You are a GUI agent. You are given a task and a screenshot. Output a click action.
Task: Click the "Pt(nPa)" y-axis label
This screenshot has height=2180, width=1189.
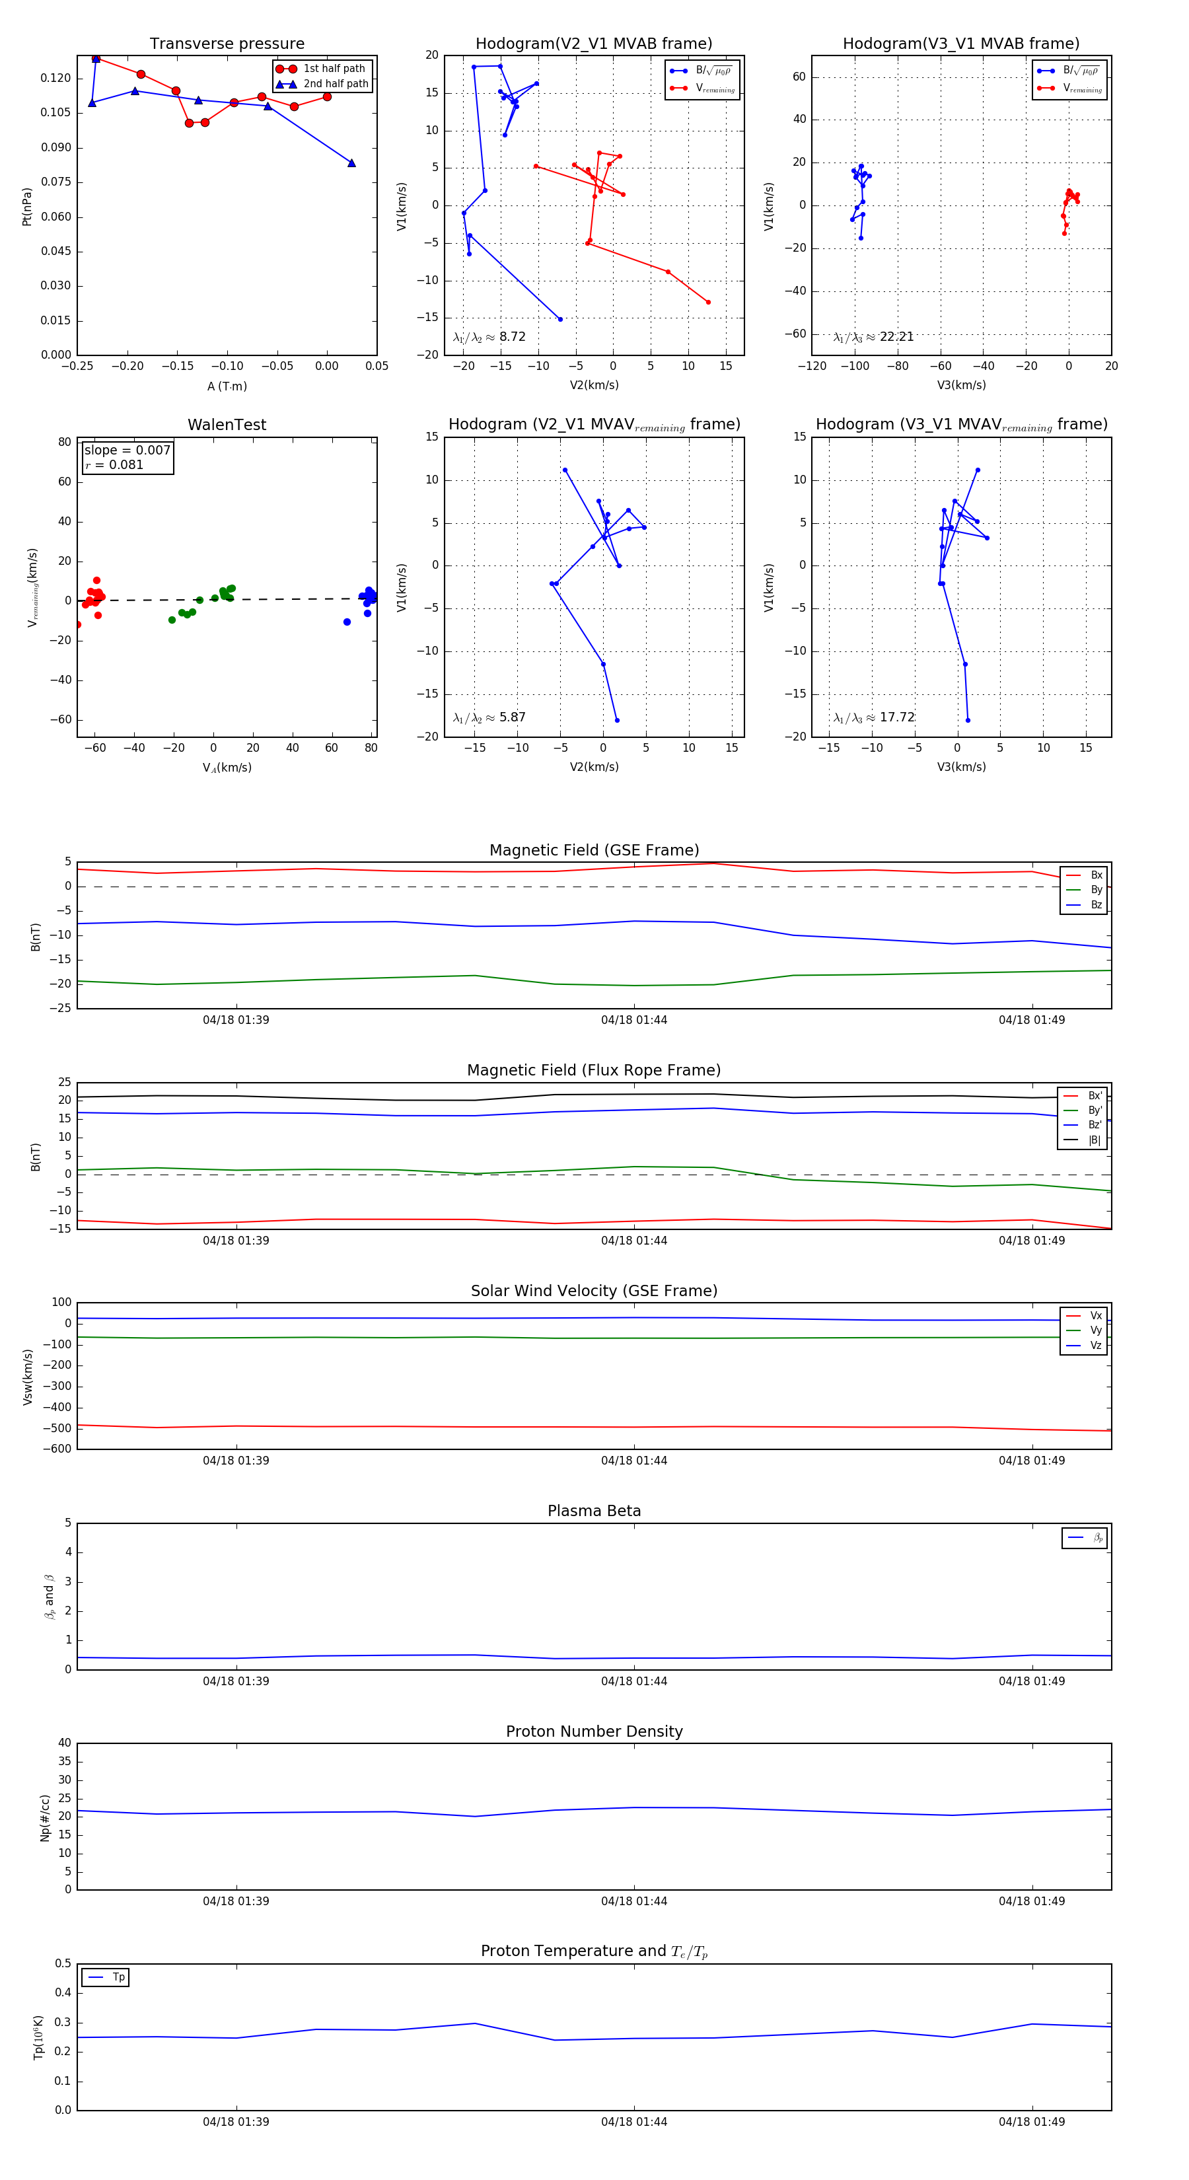point(27,205)
